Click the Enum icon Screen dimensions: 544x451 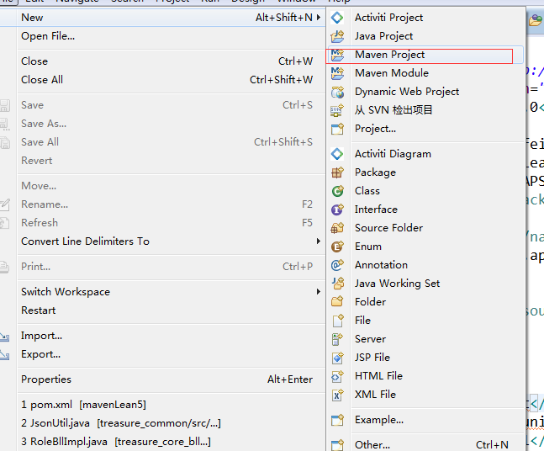point(337,247)
